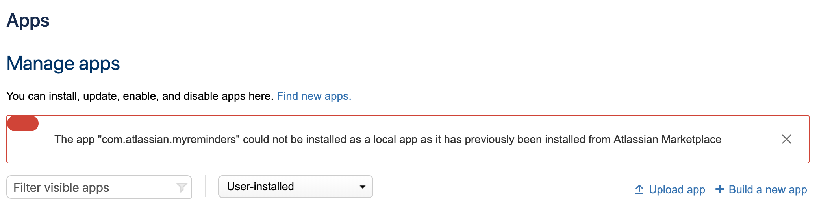Click the plus icon beside Build a new app

[x=719, y=189]
